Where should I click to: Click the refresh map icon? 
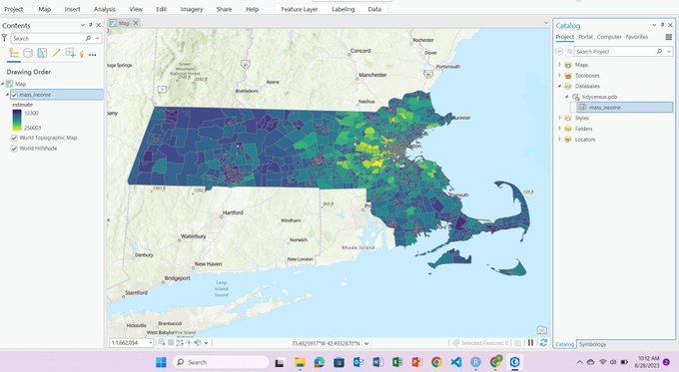pos(543,343)
